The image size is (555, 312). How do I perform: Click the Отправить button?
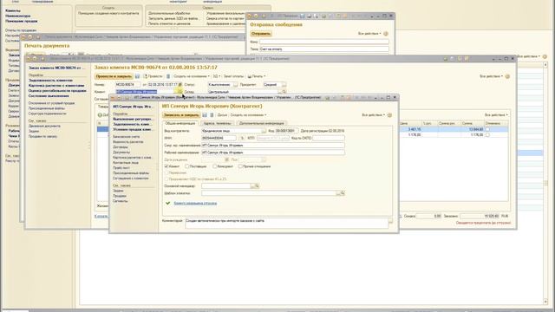261,34
